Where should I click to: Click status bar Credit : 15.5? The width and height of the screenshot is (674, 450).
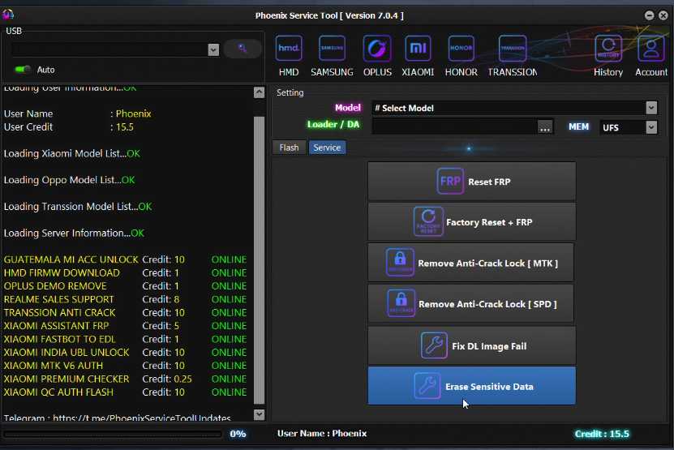[602, 434]
